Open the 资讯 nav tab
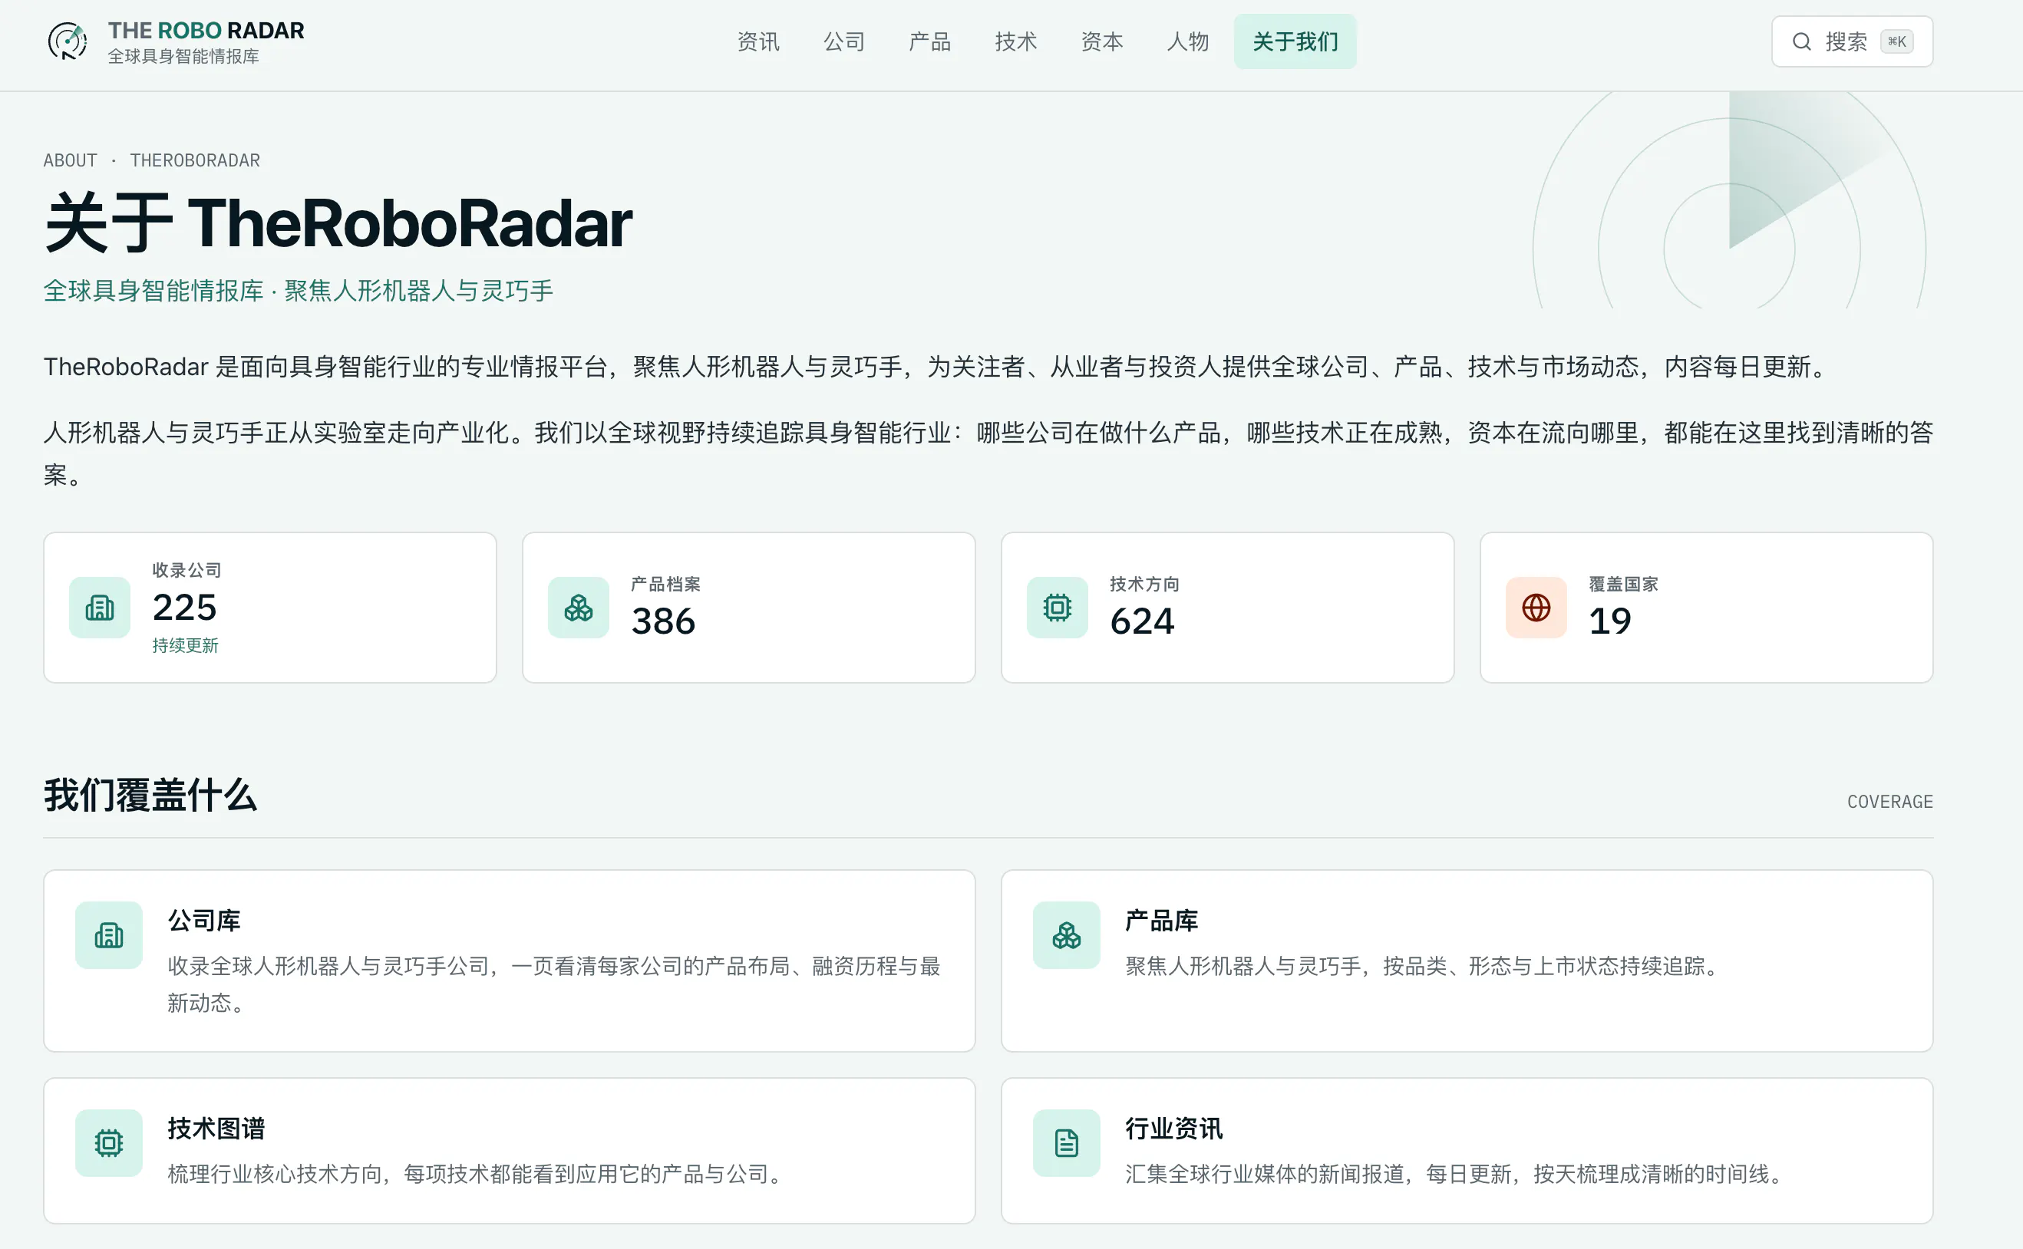Viewport: 2023px width, 1249px height. (x=757, y=41)
